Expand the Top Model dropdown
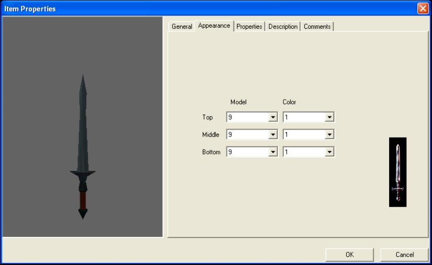The height and width of the screenshot is (265, 432). (x=273, y=117)
